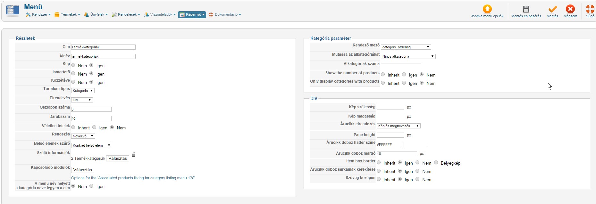Delete parent info with the trash icon
596x204 pixels.
coord(134,155)
